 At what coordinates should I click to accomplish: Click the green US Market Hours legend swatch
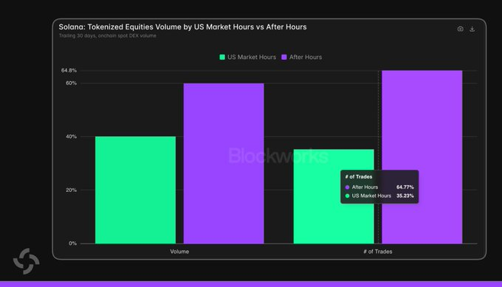pos(222,57)
